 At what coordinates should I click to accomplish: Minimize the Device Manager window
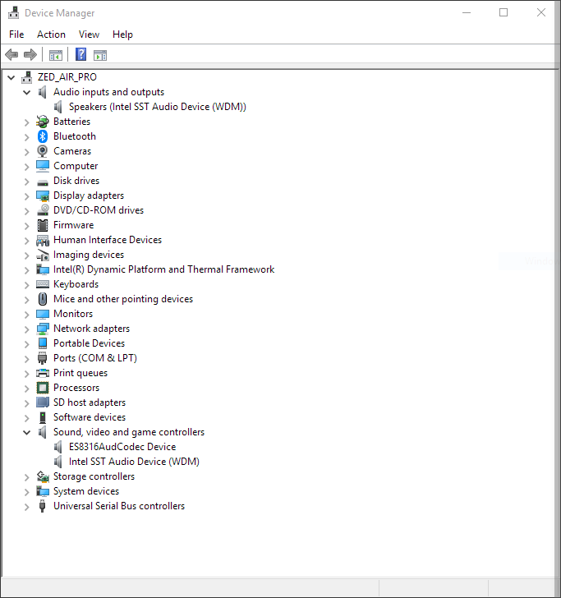coord(467,12)
